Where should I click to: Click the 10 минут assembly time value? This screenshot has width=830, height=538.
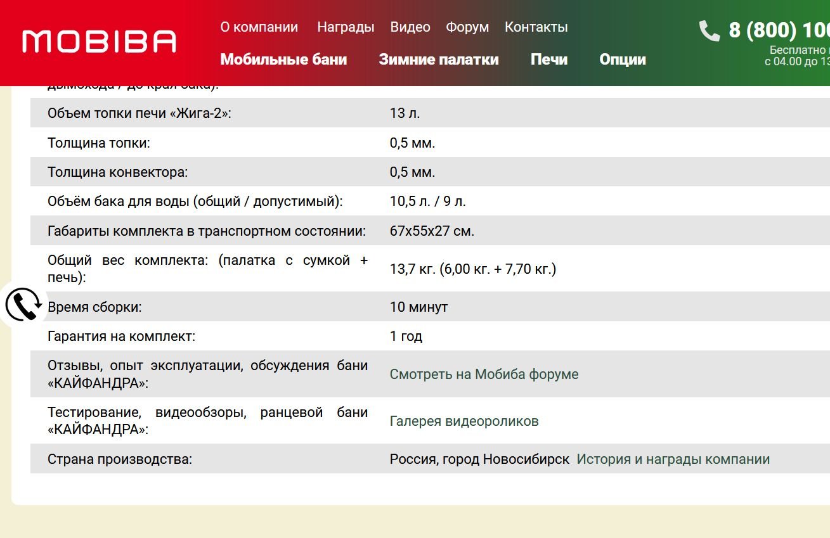point(418,307)
